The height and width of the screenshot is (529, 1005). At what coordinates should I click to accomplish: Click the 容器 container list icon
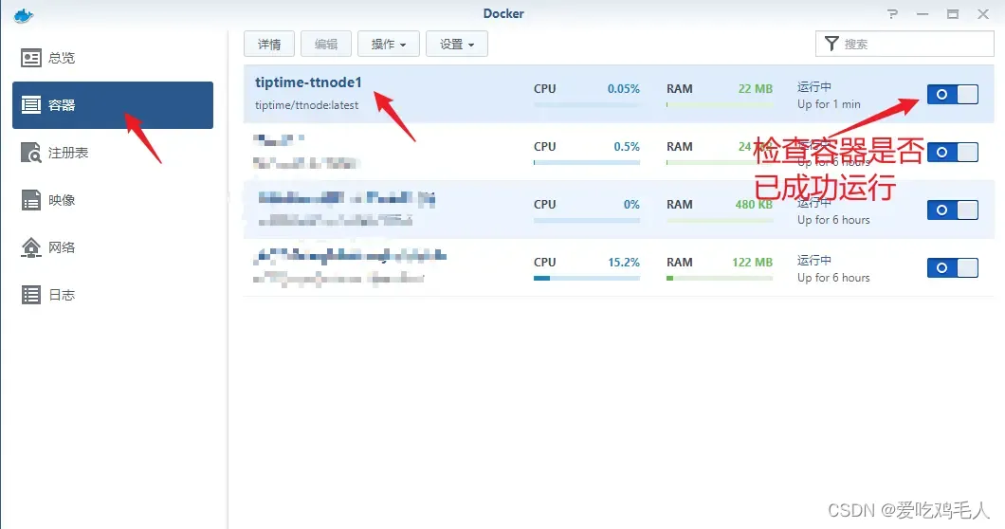pyautogui.click(x=30, y=104)
